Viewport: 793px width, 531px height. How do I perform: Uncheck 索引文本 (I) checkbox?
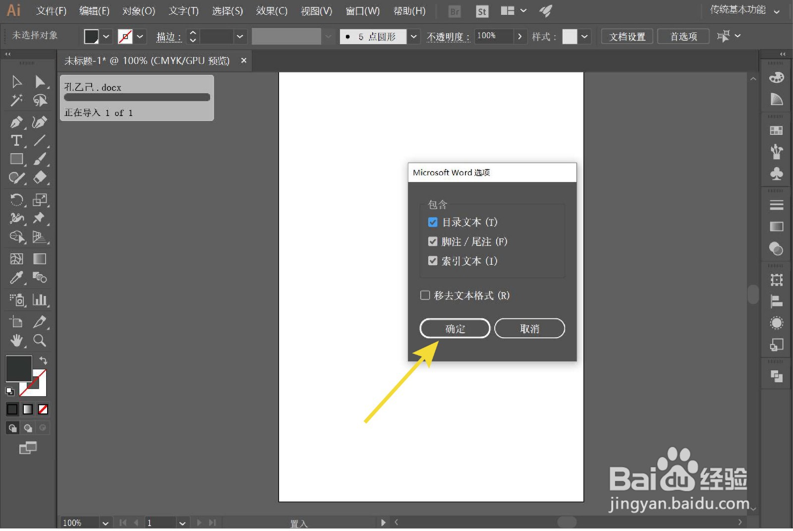click(433, 261)
